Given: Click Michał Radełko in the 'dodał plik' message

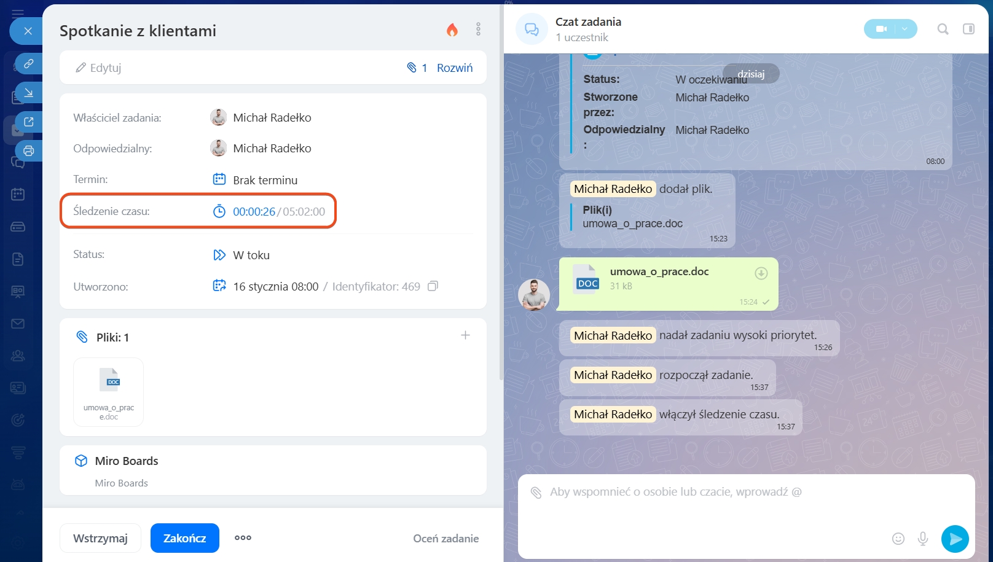Looking at the screenshot, I should [613, 189].
